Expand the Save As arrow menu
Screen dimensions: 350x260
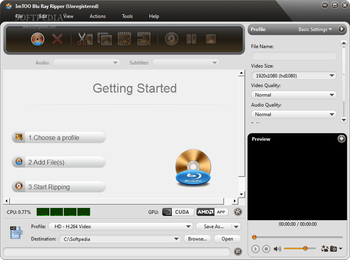[236, 227]
